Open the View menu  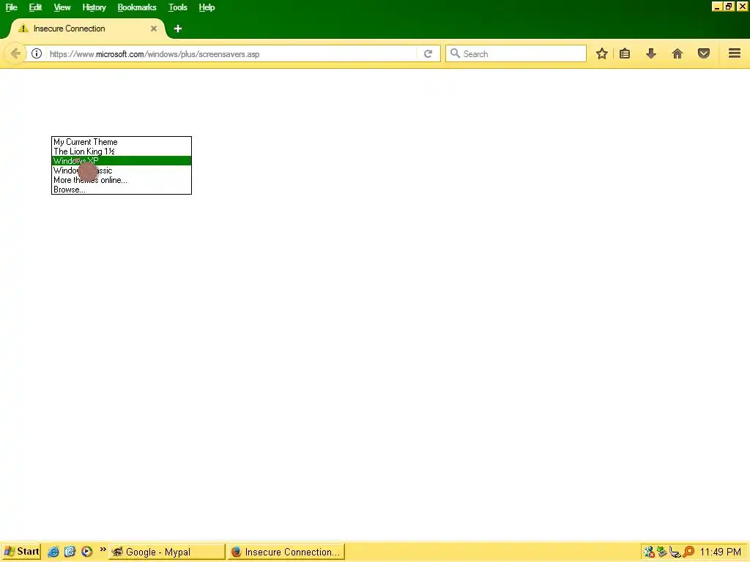(x=62, y=7)
